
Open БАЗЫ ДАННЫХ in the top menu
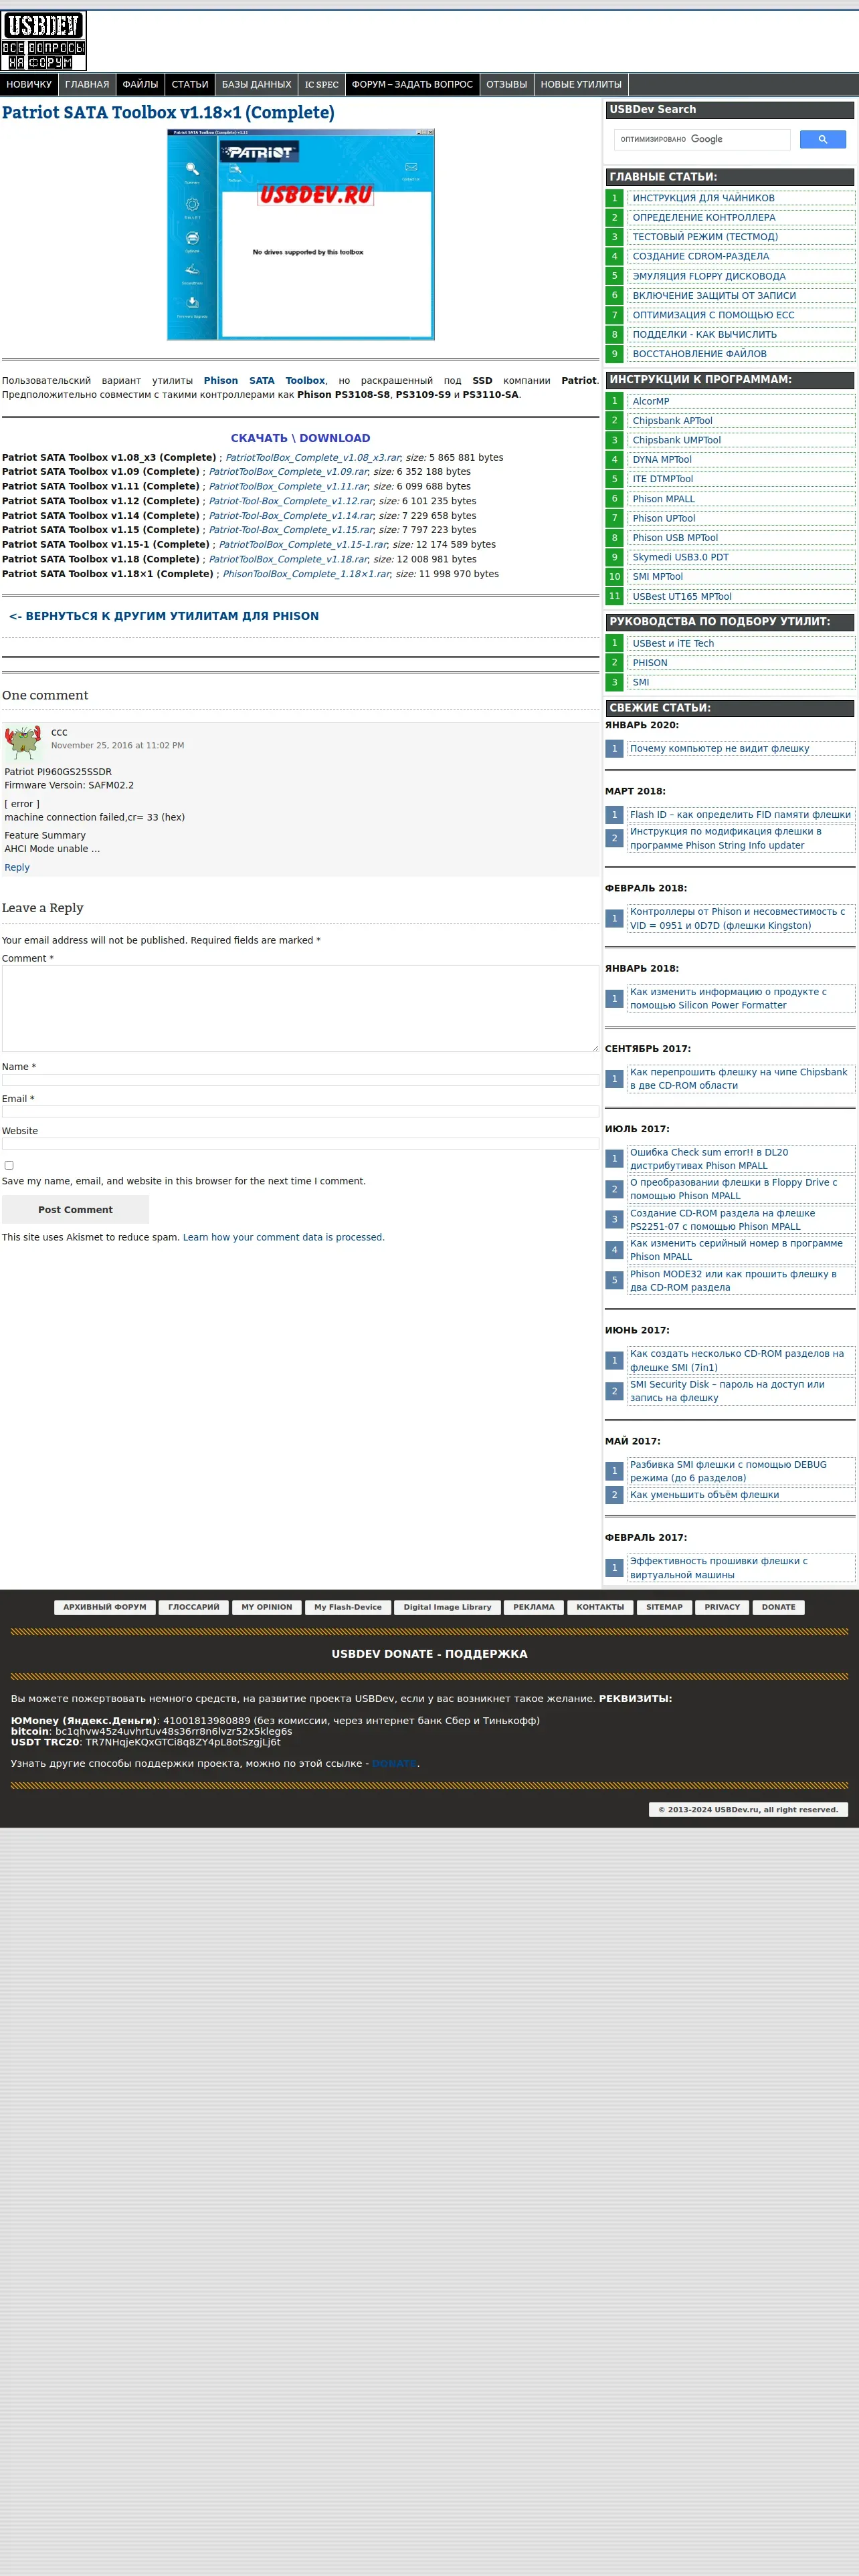pyautogui.click(x=256, y=85)
